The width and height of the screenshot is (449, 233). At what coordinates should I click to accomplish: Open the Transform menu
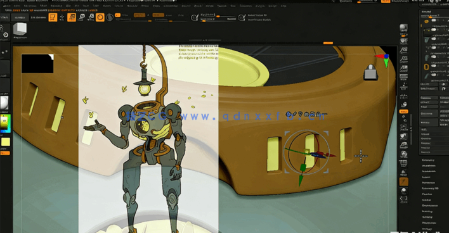pyautogui.click(x=246, y=6)
